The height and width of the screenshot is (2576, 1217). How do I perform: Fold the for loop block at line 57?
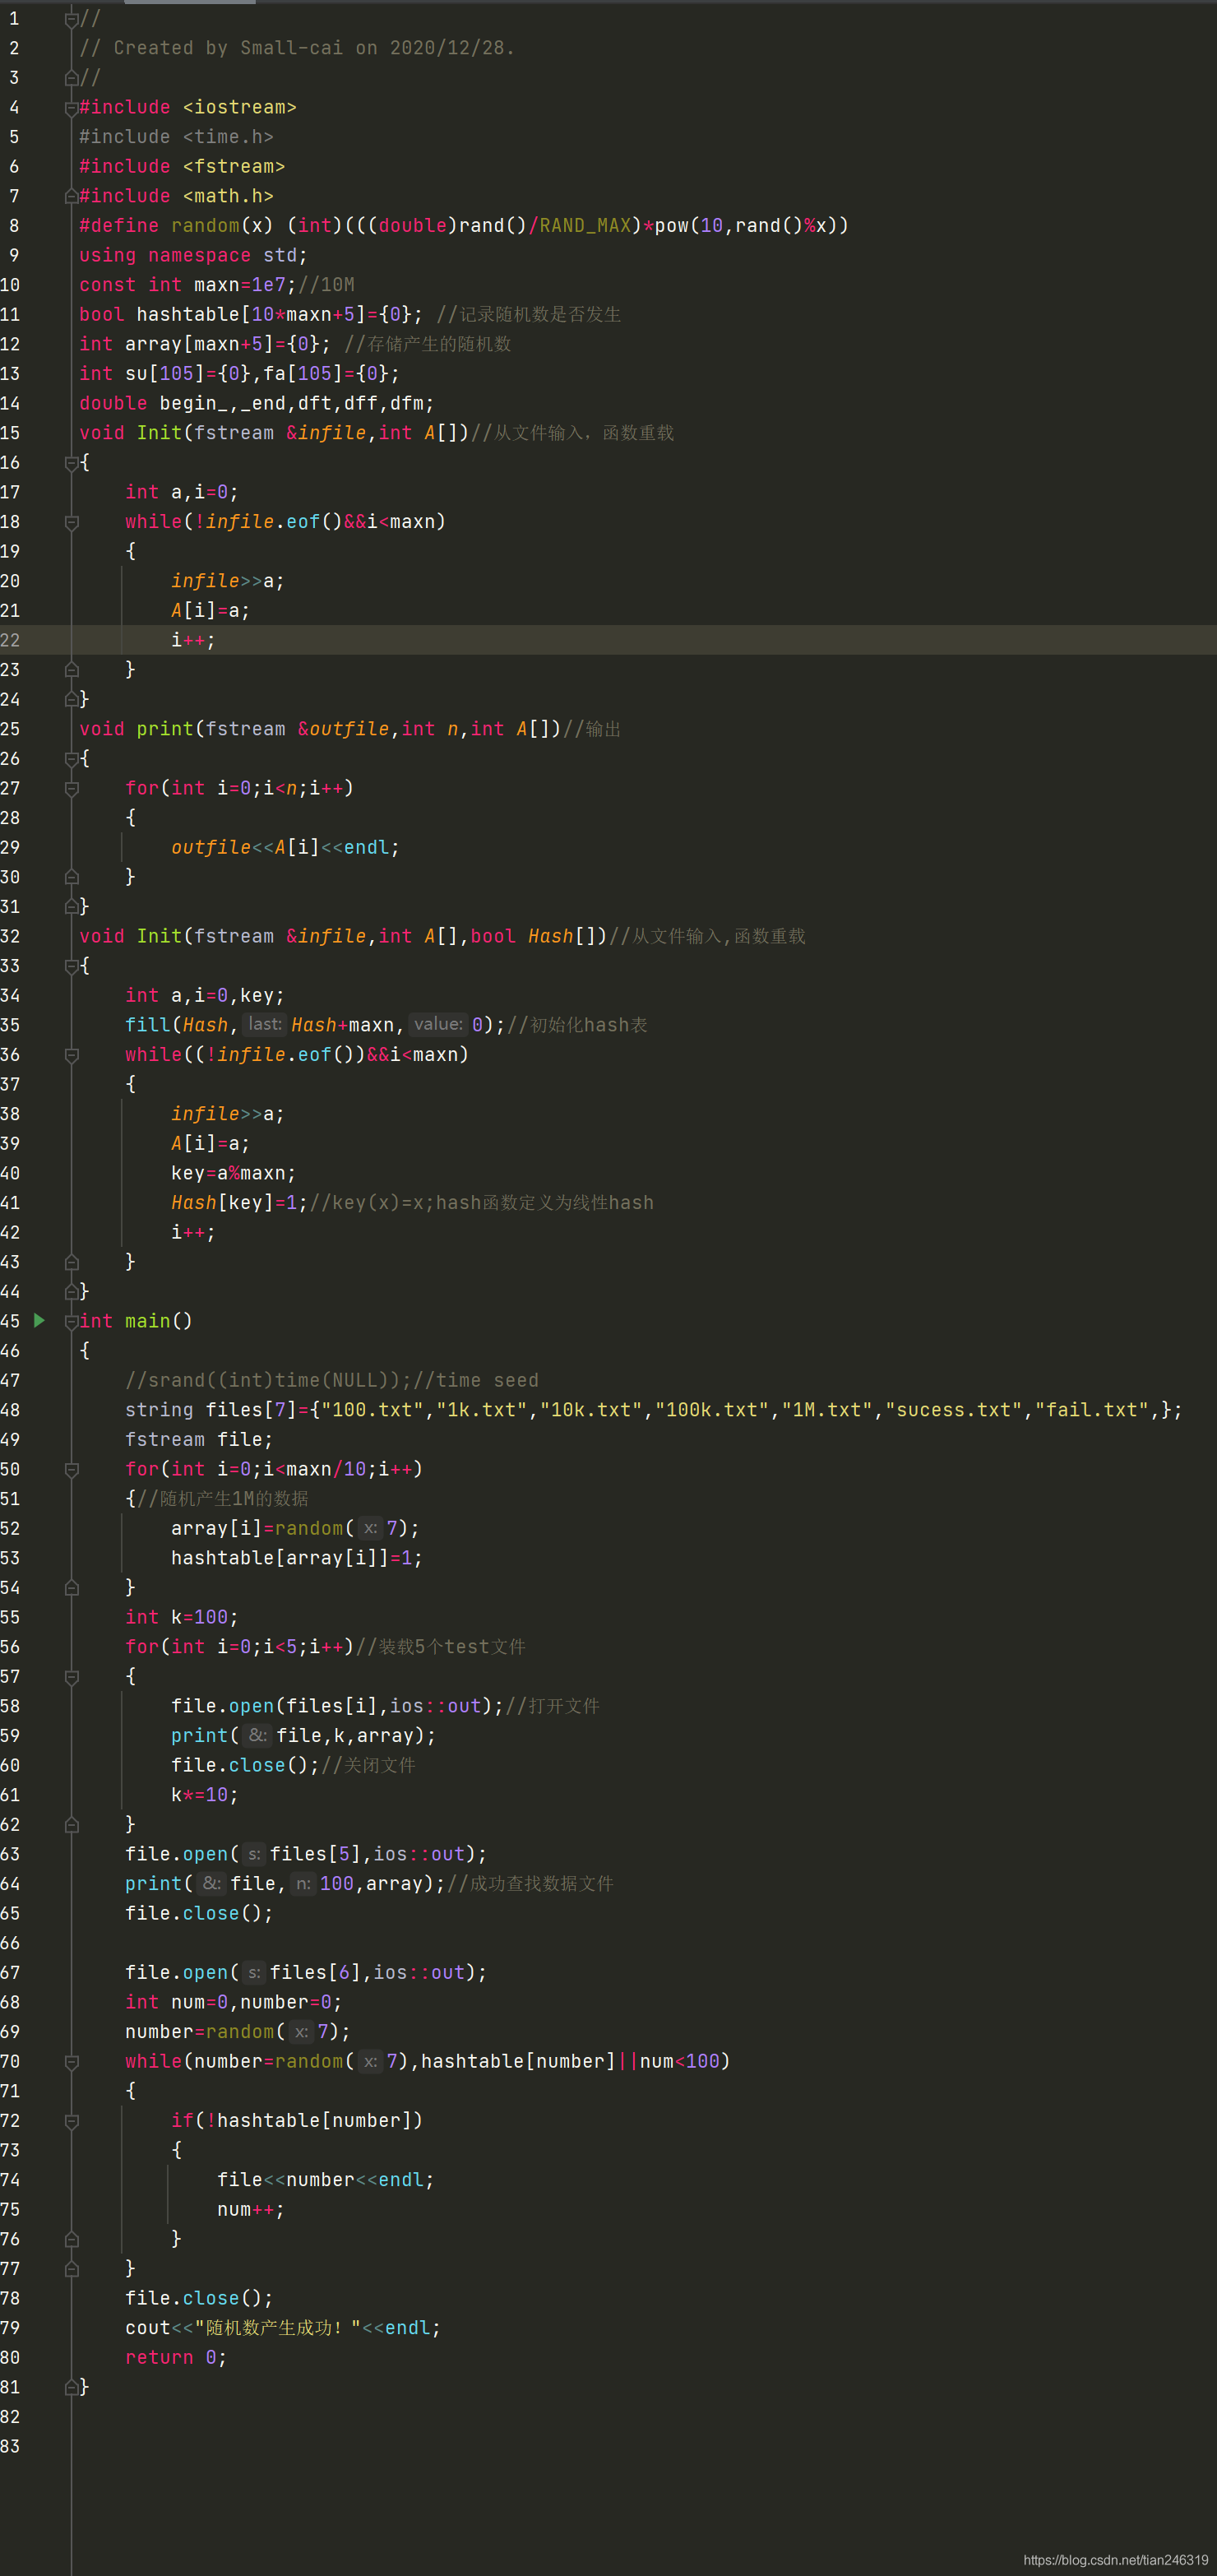coord(71,1677)
